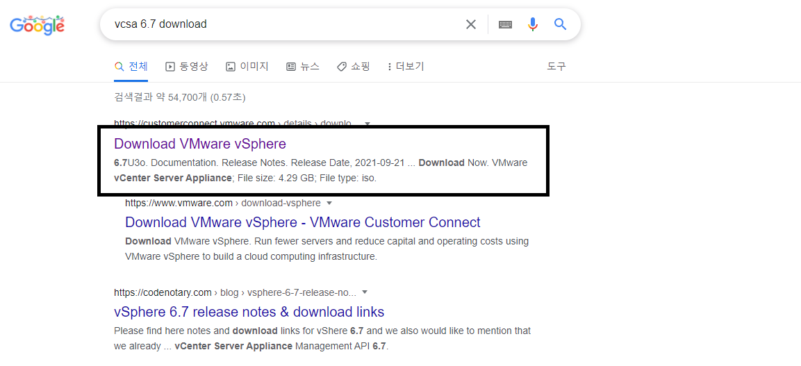Viewport: 801px width, 366px height.
Task: Switch to the 쇼핑 tab
Action: tap(354, 67)
